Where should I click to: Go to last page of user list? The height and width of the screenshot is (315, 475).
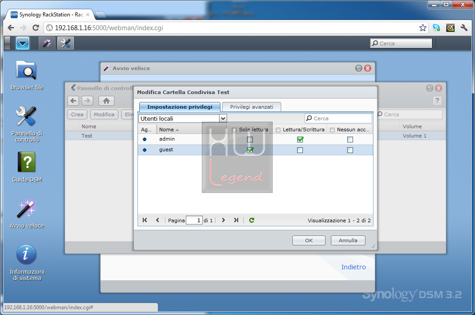(236, 220)
